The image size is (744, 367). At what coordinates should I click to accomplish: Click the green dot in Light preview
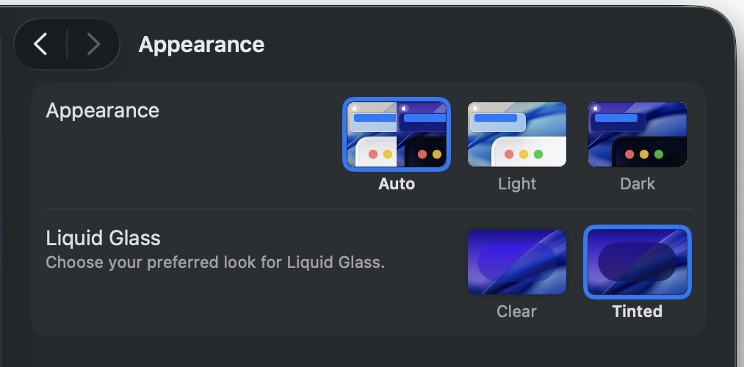[538, 154]
